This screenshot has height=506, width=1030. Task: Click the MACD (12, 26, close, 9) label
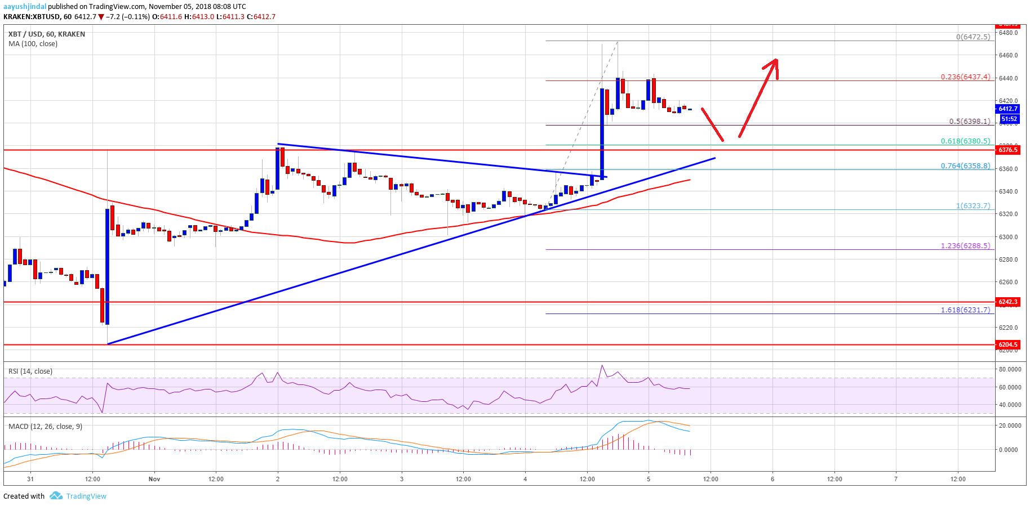click(x=45, y=427)
